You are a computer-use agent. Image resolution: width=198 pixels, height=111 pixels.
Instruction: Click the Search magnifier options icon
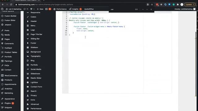pyautogui.click(x=28, y=91)
